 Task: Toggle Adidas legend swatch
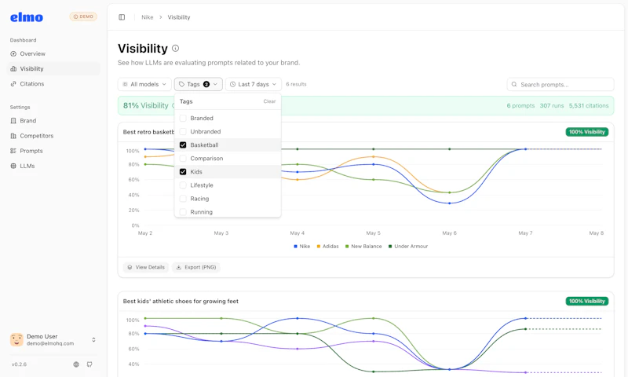(319, 247)
